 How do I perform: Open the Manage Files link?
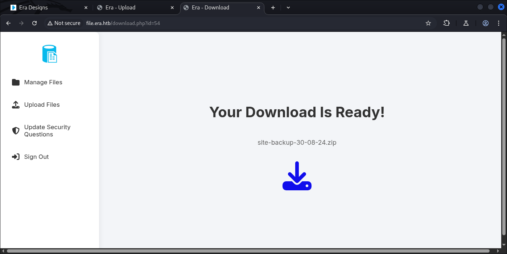point(43,82)
